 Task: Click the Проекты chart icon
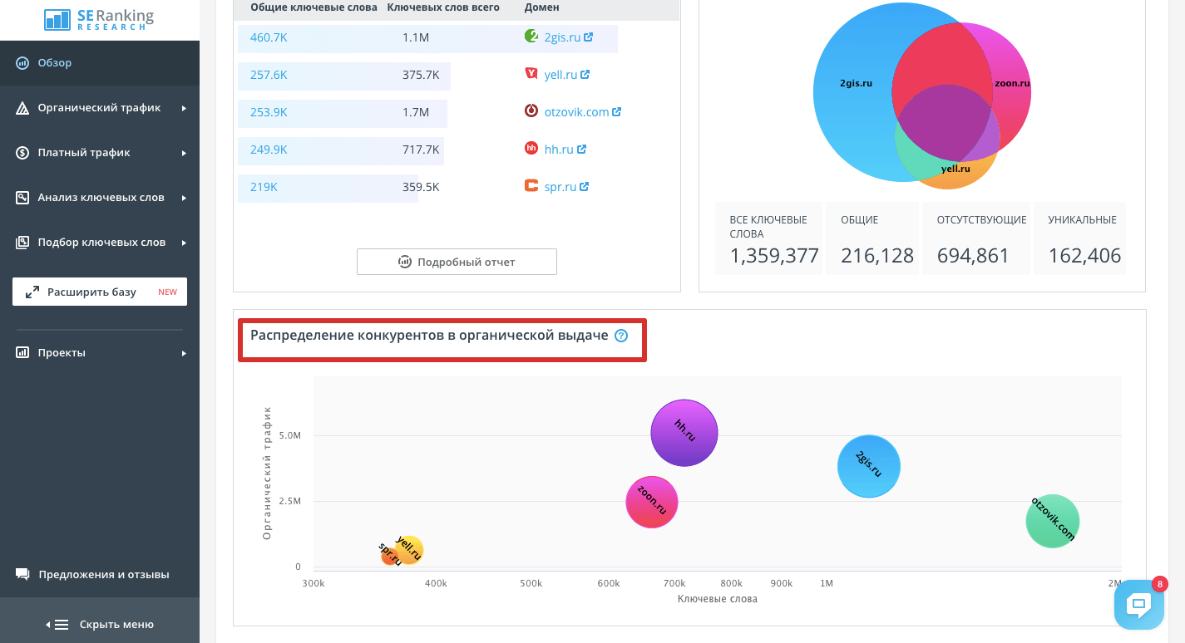point(22,353)
